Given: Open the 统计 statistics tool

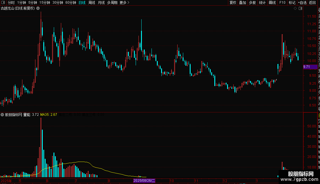Looking at the screenshot, I should coord(262,3).
